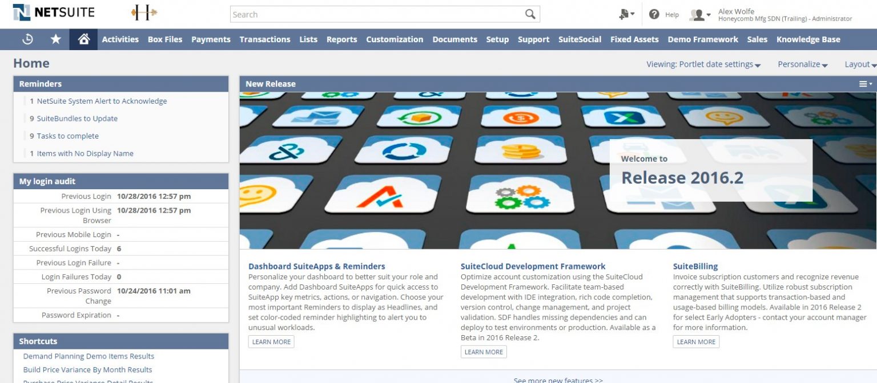Open the Viewing Portlet date settings dropdown
Screen dimensions: 877x383
pos(703,64)
